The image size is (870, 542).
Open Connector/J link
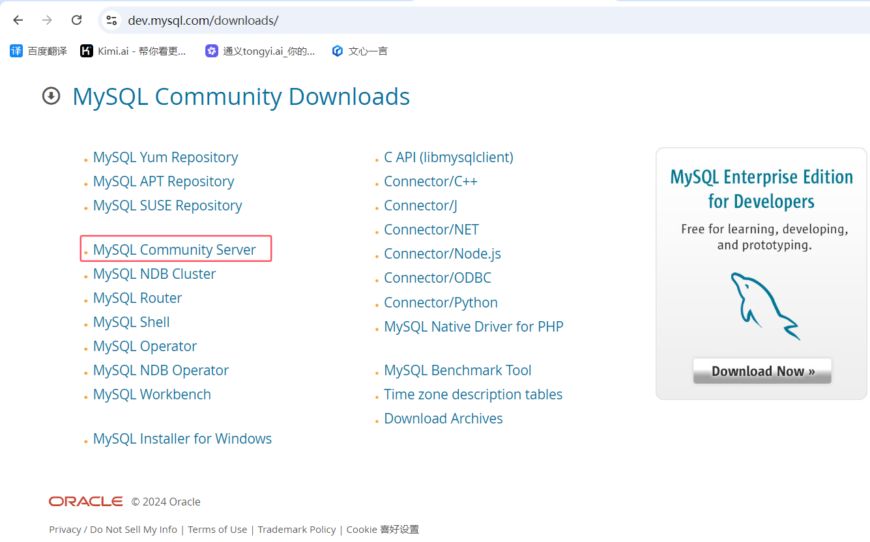420,205
